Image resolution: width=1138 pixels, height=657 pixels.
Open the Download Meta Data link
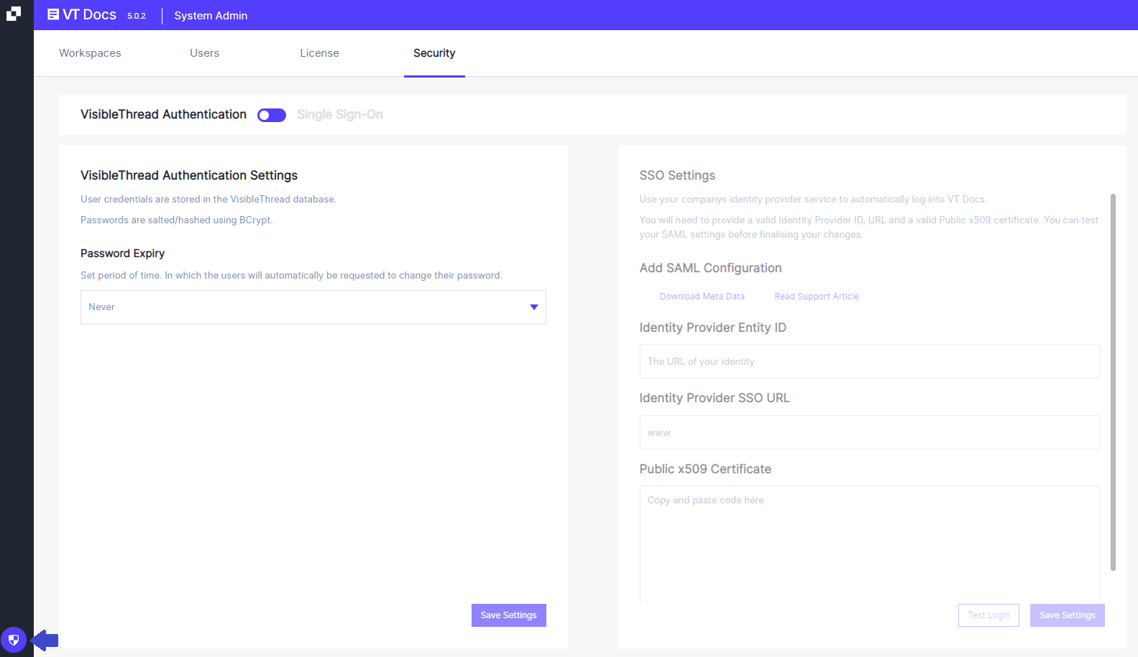click(x=702, y=297)
